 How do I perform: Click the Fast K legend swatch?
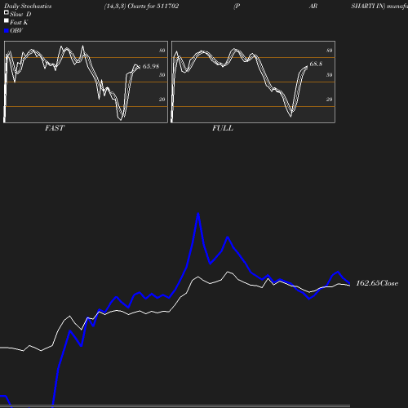click(x=7, y=20)
